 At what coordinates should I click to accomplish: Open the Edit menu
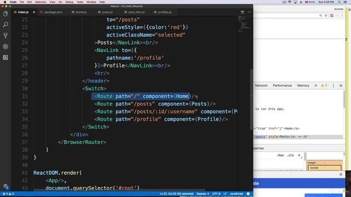pos(29,2)
